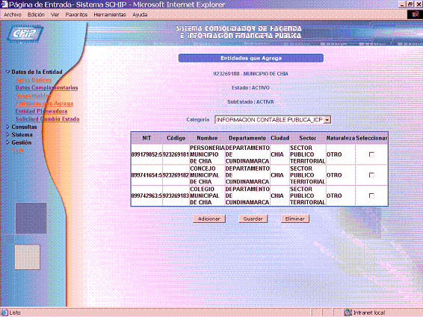Click the NIT column header
Viewport: 423px width, 317px height.
(146, 138)
